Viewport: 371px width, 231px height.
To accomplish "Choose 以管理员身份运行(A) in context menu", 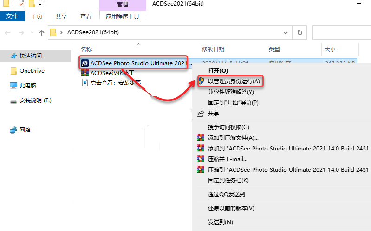I will click(x=234, y=81).
